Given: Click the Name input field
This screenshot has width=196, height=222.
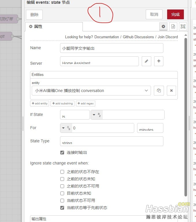Looking at the screenshot, I should coord(112,48).
